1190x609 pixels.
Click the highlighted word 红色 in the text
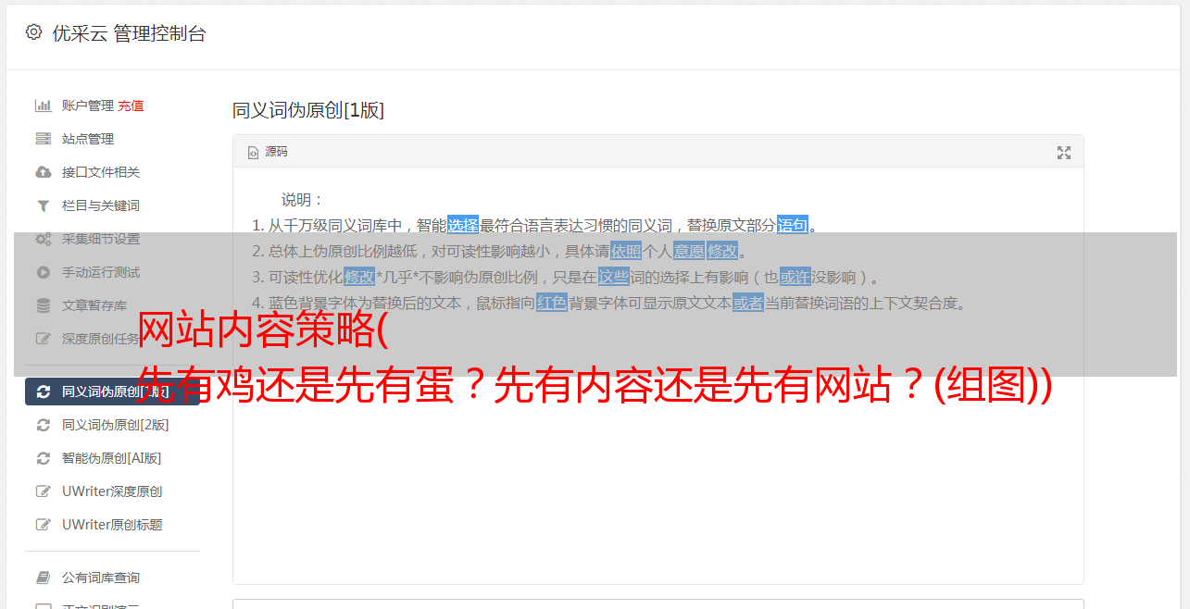(x=552, y=303)
